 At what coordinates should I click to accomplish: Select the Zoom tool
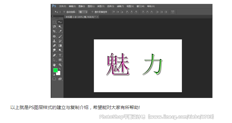60,65
